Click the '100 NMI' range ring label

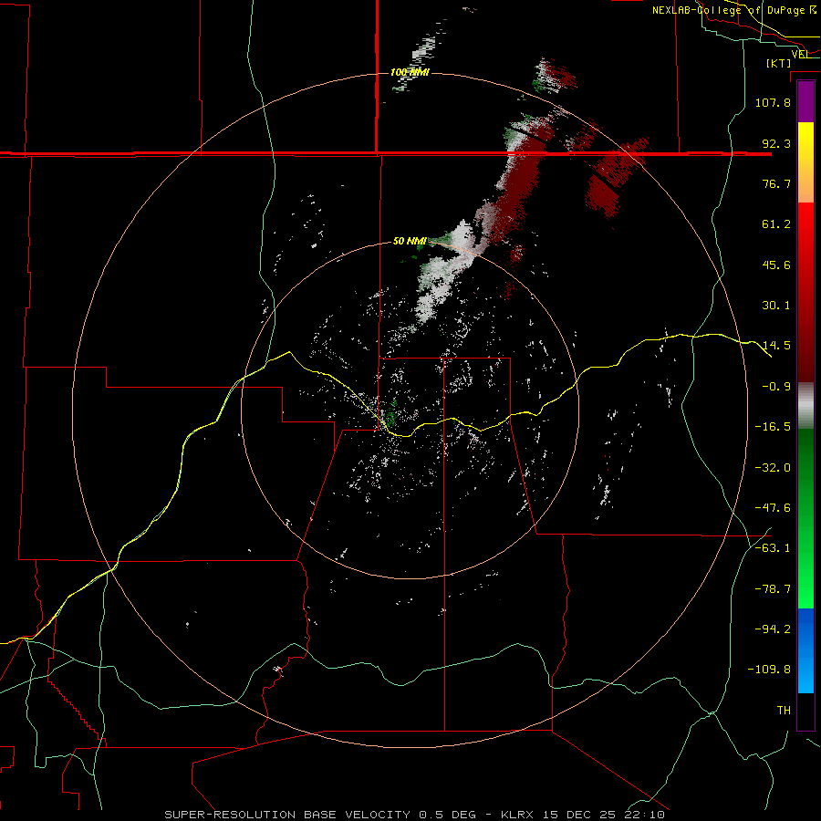click(x=410, y=72)
